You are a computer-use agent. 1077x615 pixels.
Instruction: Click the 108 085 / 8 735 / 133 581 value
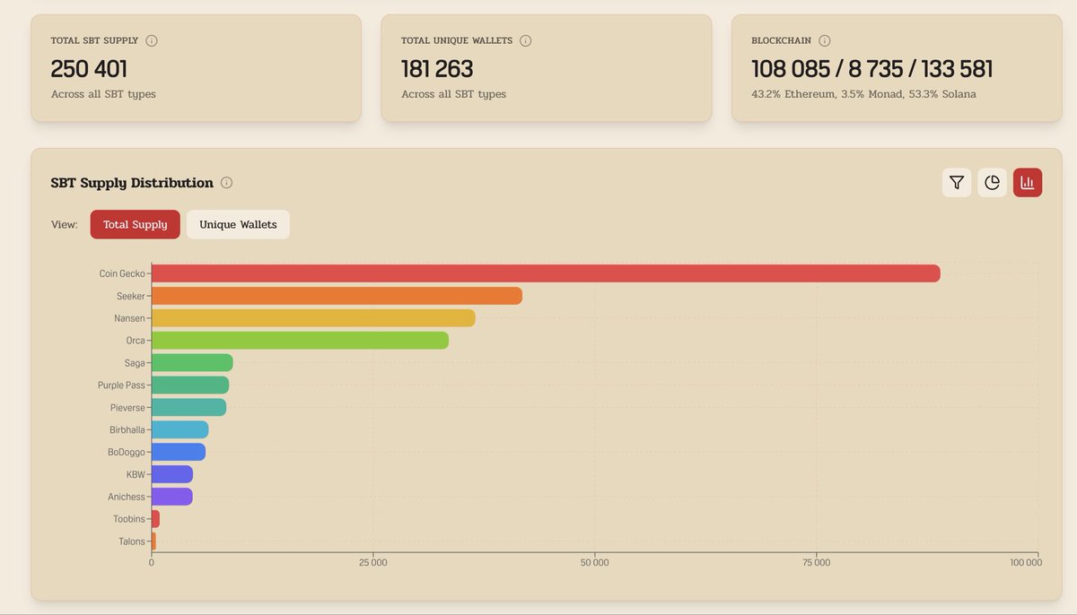click(x=871, y=69)
